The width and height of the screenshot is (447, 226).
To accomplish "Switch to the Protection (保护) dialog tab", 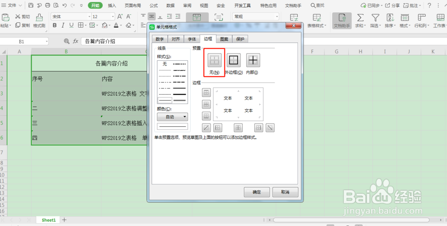I will (x=240, y=39).
